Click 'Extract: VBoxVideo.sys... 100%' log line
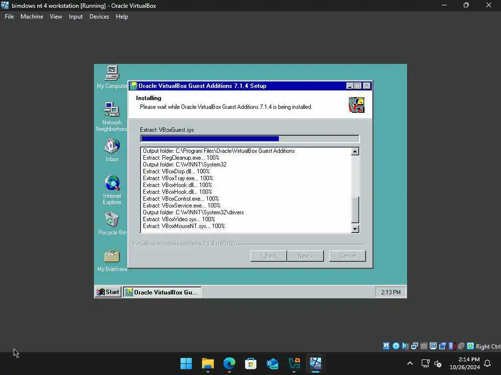501x375 pixels. (179, 219)
